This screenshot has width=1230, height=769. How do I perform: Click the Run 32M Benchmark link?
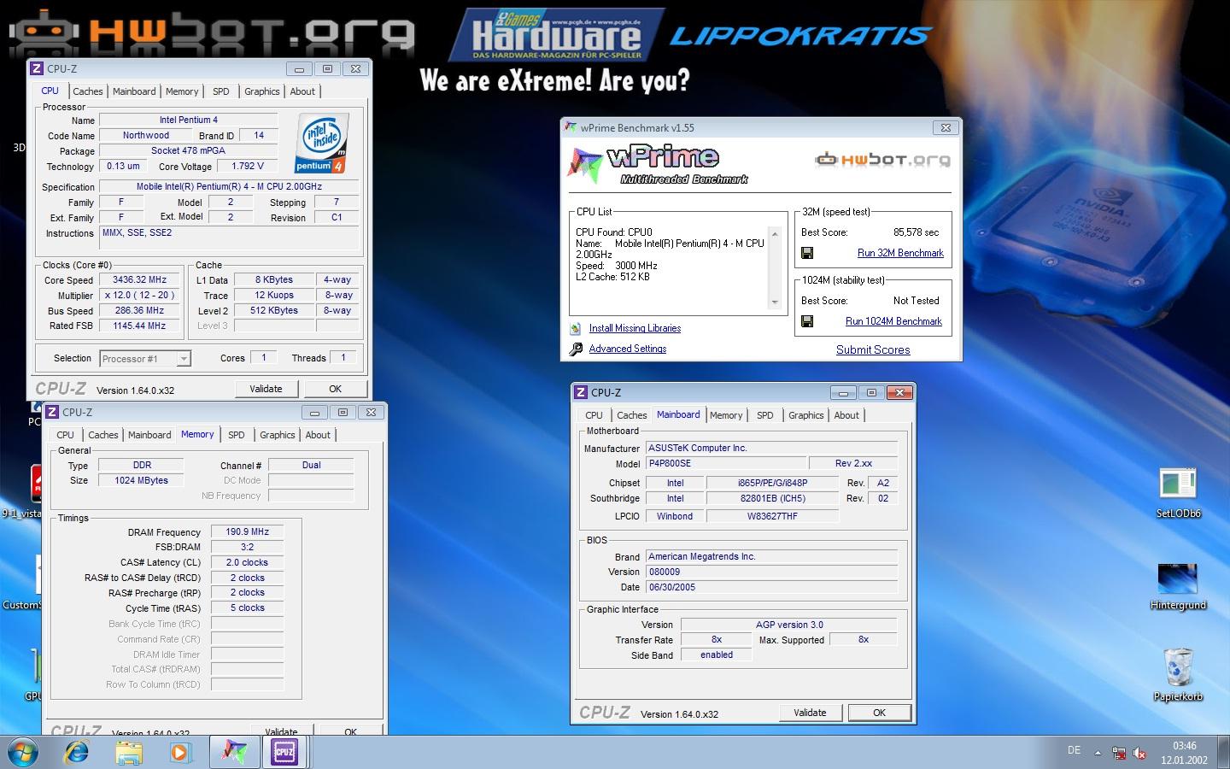[900, 253]
